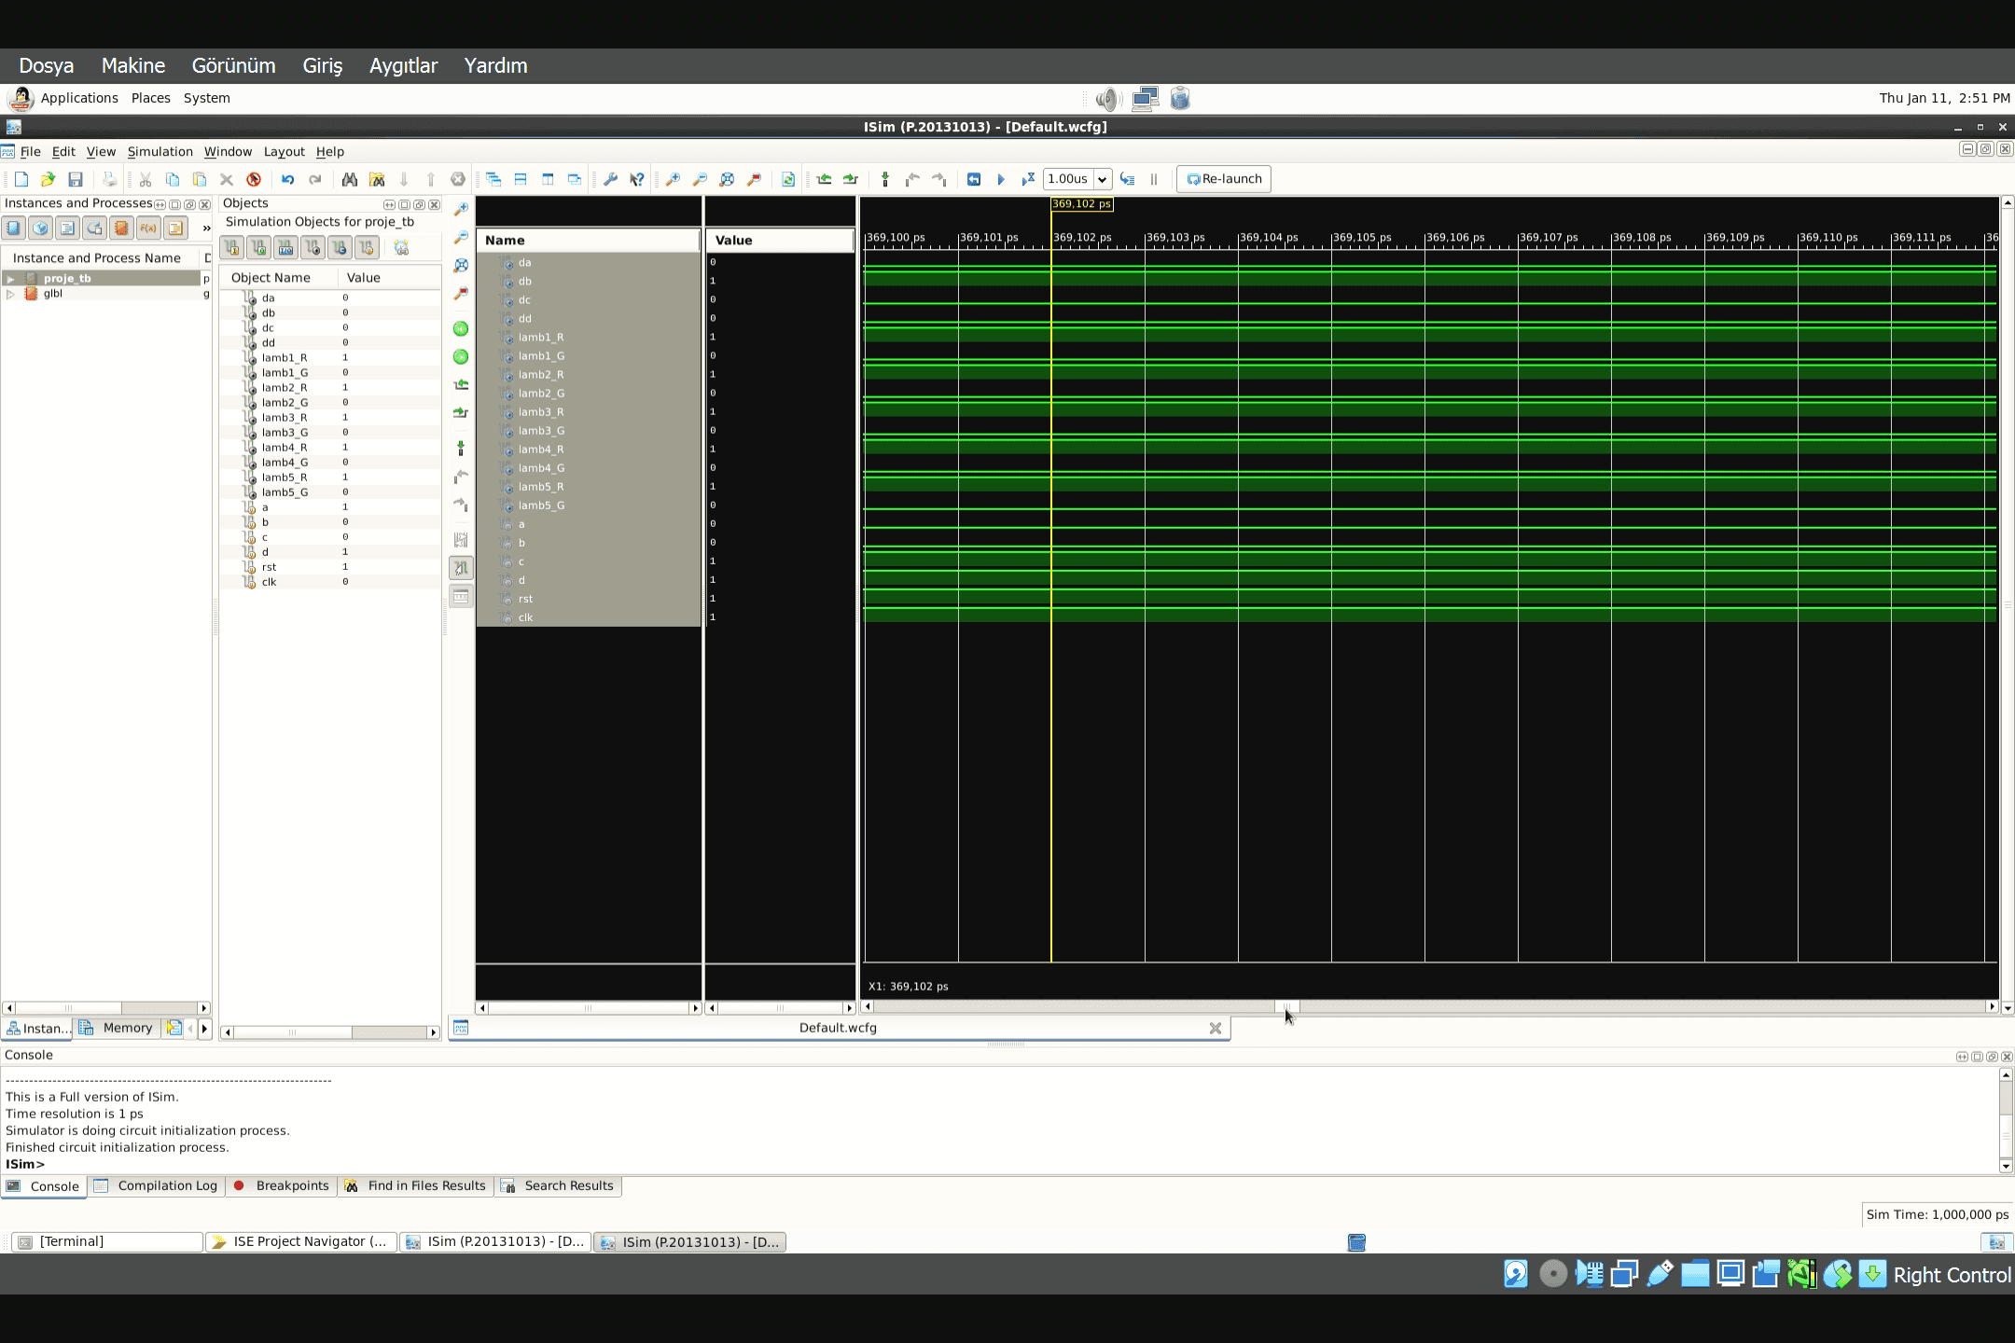Click the Restart simulation icon
Viewport: 2015px width, 1343px height.
click(976, 179)
